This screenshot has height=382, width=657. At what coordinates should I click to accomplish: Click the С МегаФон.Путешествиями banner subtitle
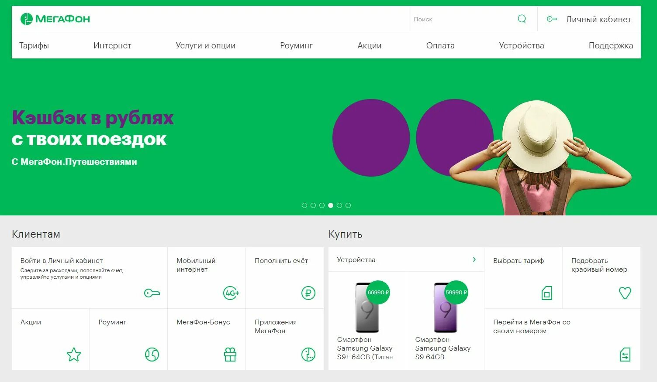[x=74, y=162]
